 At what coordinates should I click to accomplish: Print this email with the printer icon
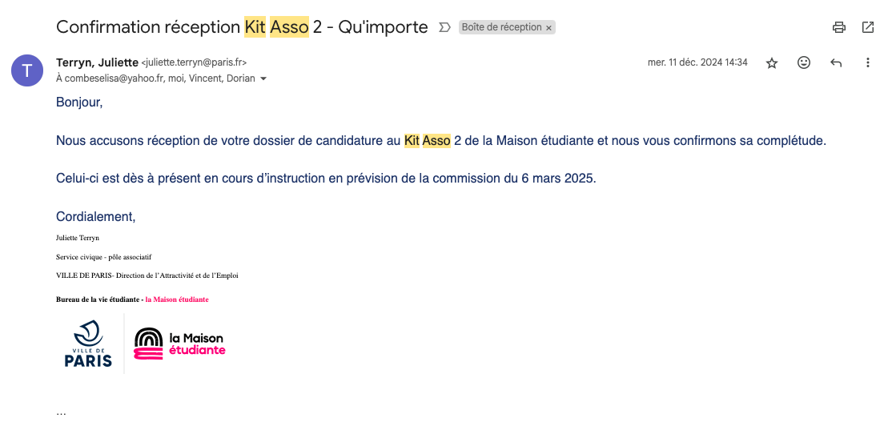[x=839, y=27]
